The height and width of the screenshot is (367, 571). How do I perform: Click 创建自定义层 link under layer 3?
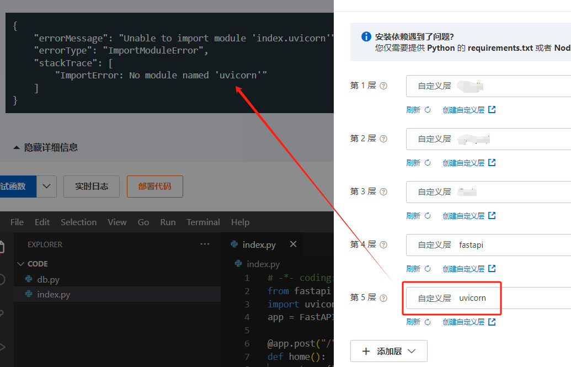pos(463,216)
